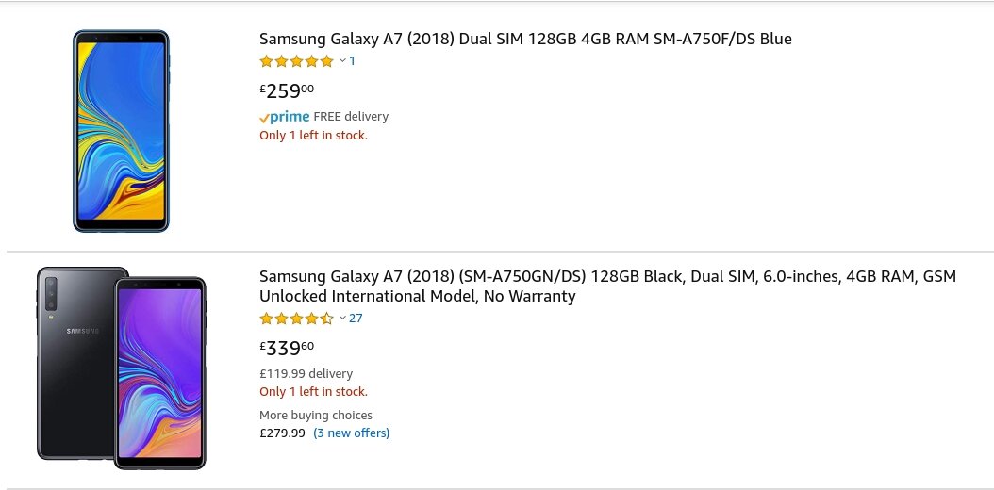Click the Prime checkmark icon
994x490 pixels.
(264, 119)
